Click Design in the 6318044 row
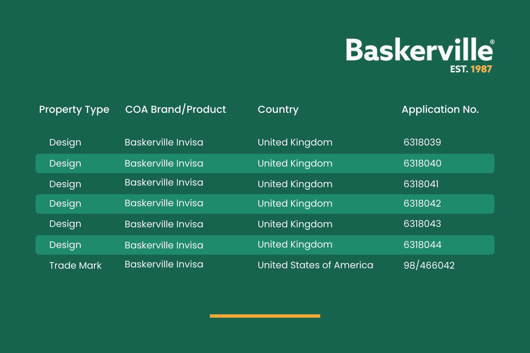This screenshot has width=530, height=353. pos(65,245)
